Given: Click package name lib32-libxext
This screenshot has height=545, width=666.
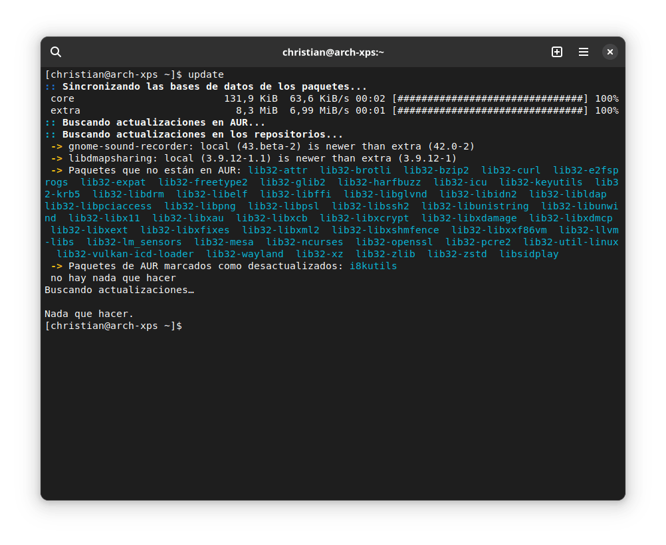Looking at the screenshot, I should pyautogui.click(x=89, y=230).
